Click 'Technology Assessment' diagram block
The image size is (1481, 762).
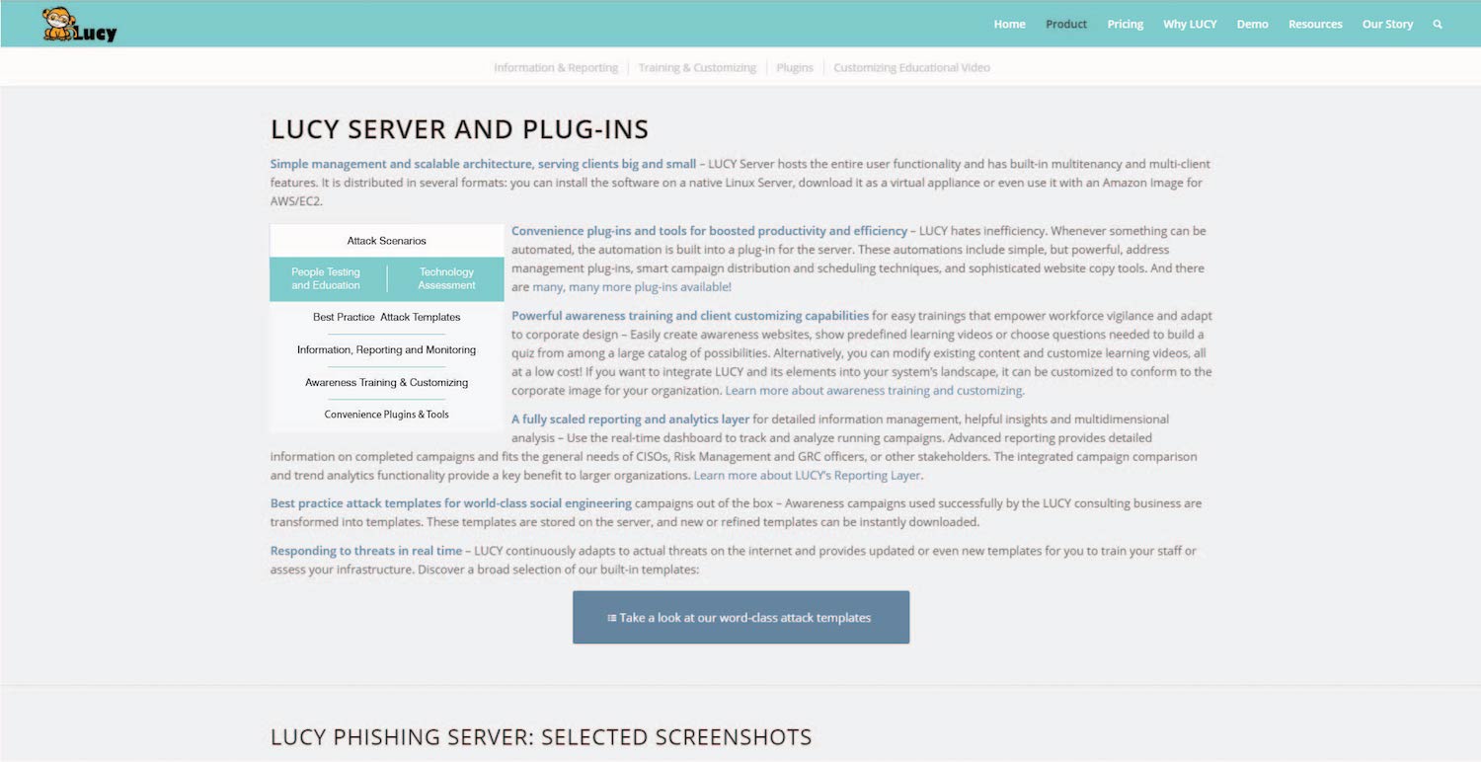tap(446, 278)
